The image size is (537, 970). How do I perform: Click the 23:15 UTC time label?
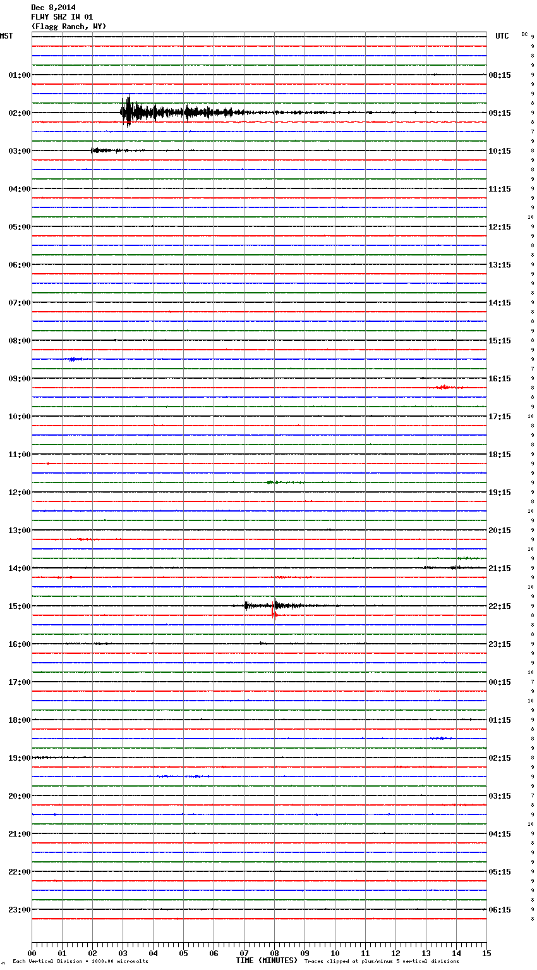coord(500,644)
